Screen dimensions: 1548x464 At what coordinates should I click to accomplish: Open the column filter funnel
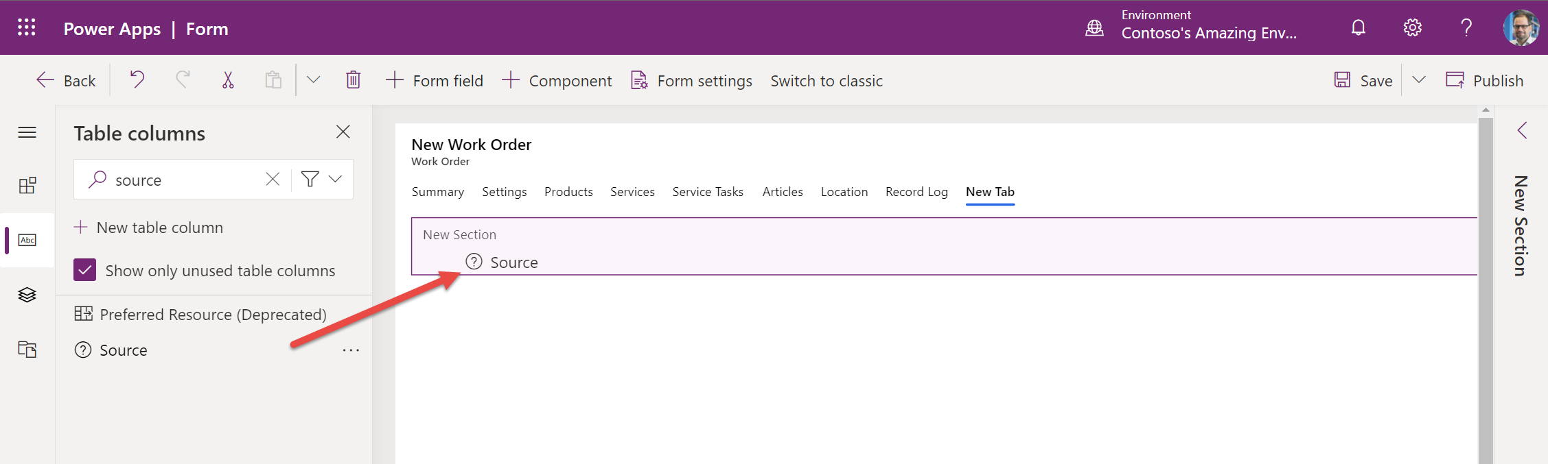[x=310, y=179]
